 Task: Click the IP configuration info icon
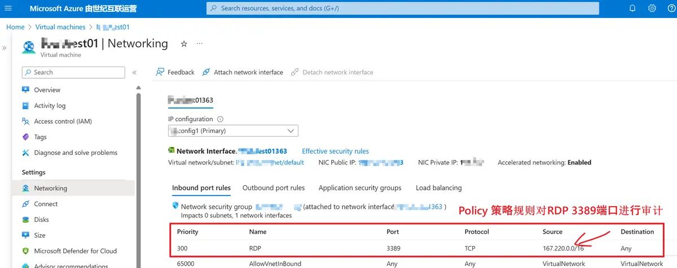[221, 119]
